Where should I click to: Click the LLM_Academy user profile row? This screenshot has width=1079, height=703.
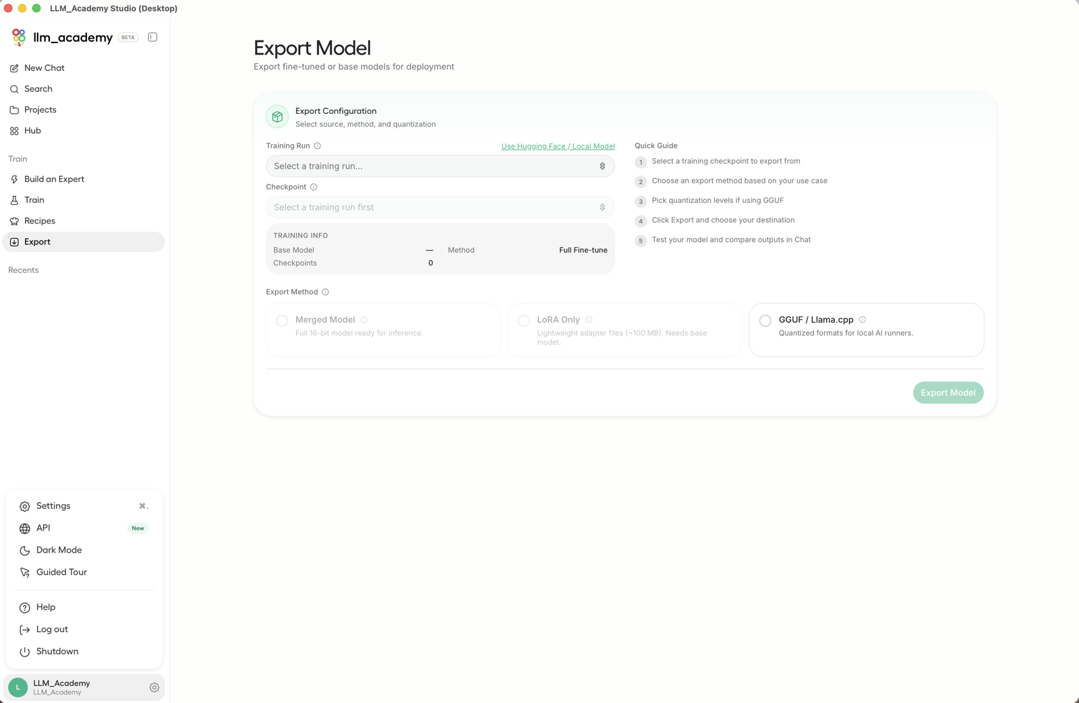pos(84,687)
